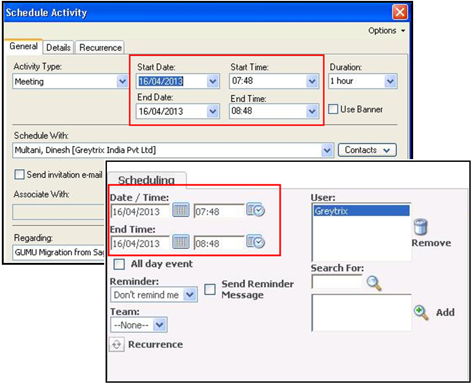The image size is (473, 385).
Task: Expand the Activity Type Meeting dropdown
Action: [x=122, y=81]
